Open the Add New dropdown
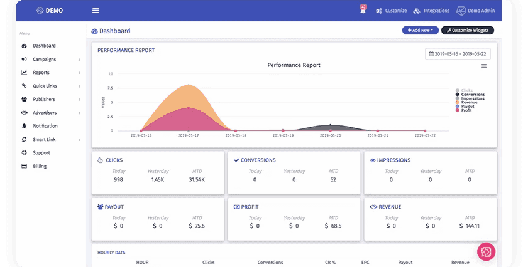The height and width of the screenshot is (267, 528). click(x=421, y=30)
